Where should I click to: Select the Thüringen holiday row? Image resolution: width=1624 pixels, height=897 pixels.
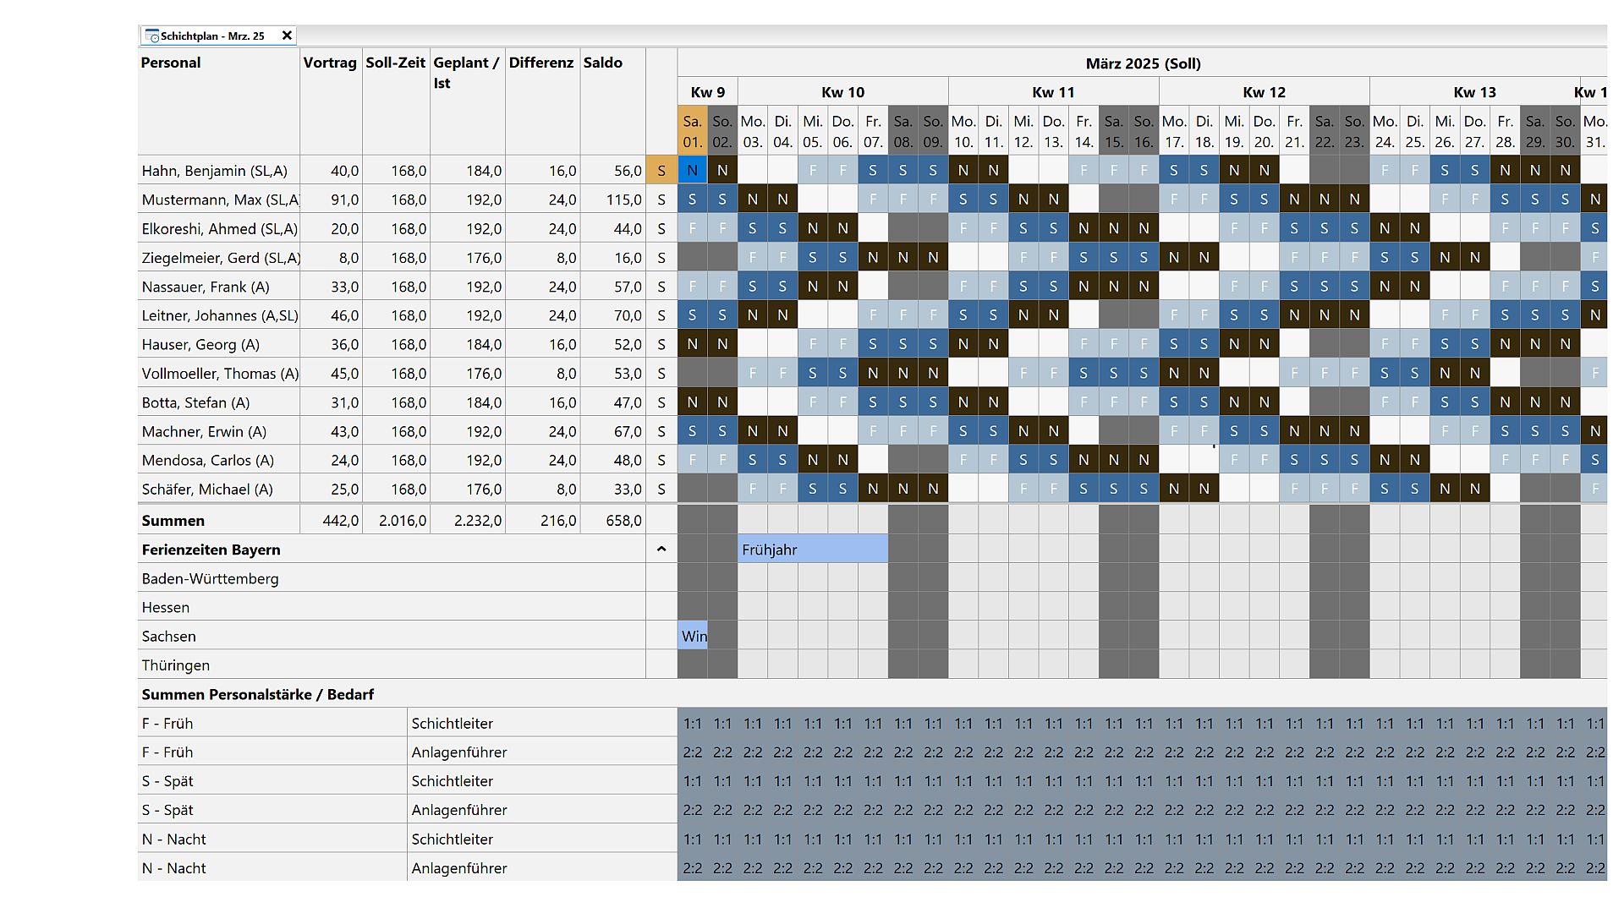[x=176, y=665]
